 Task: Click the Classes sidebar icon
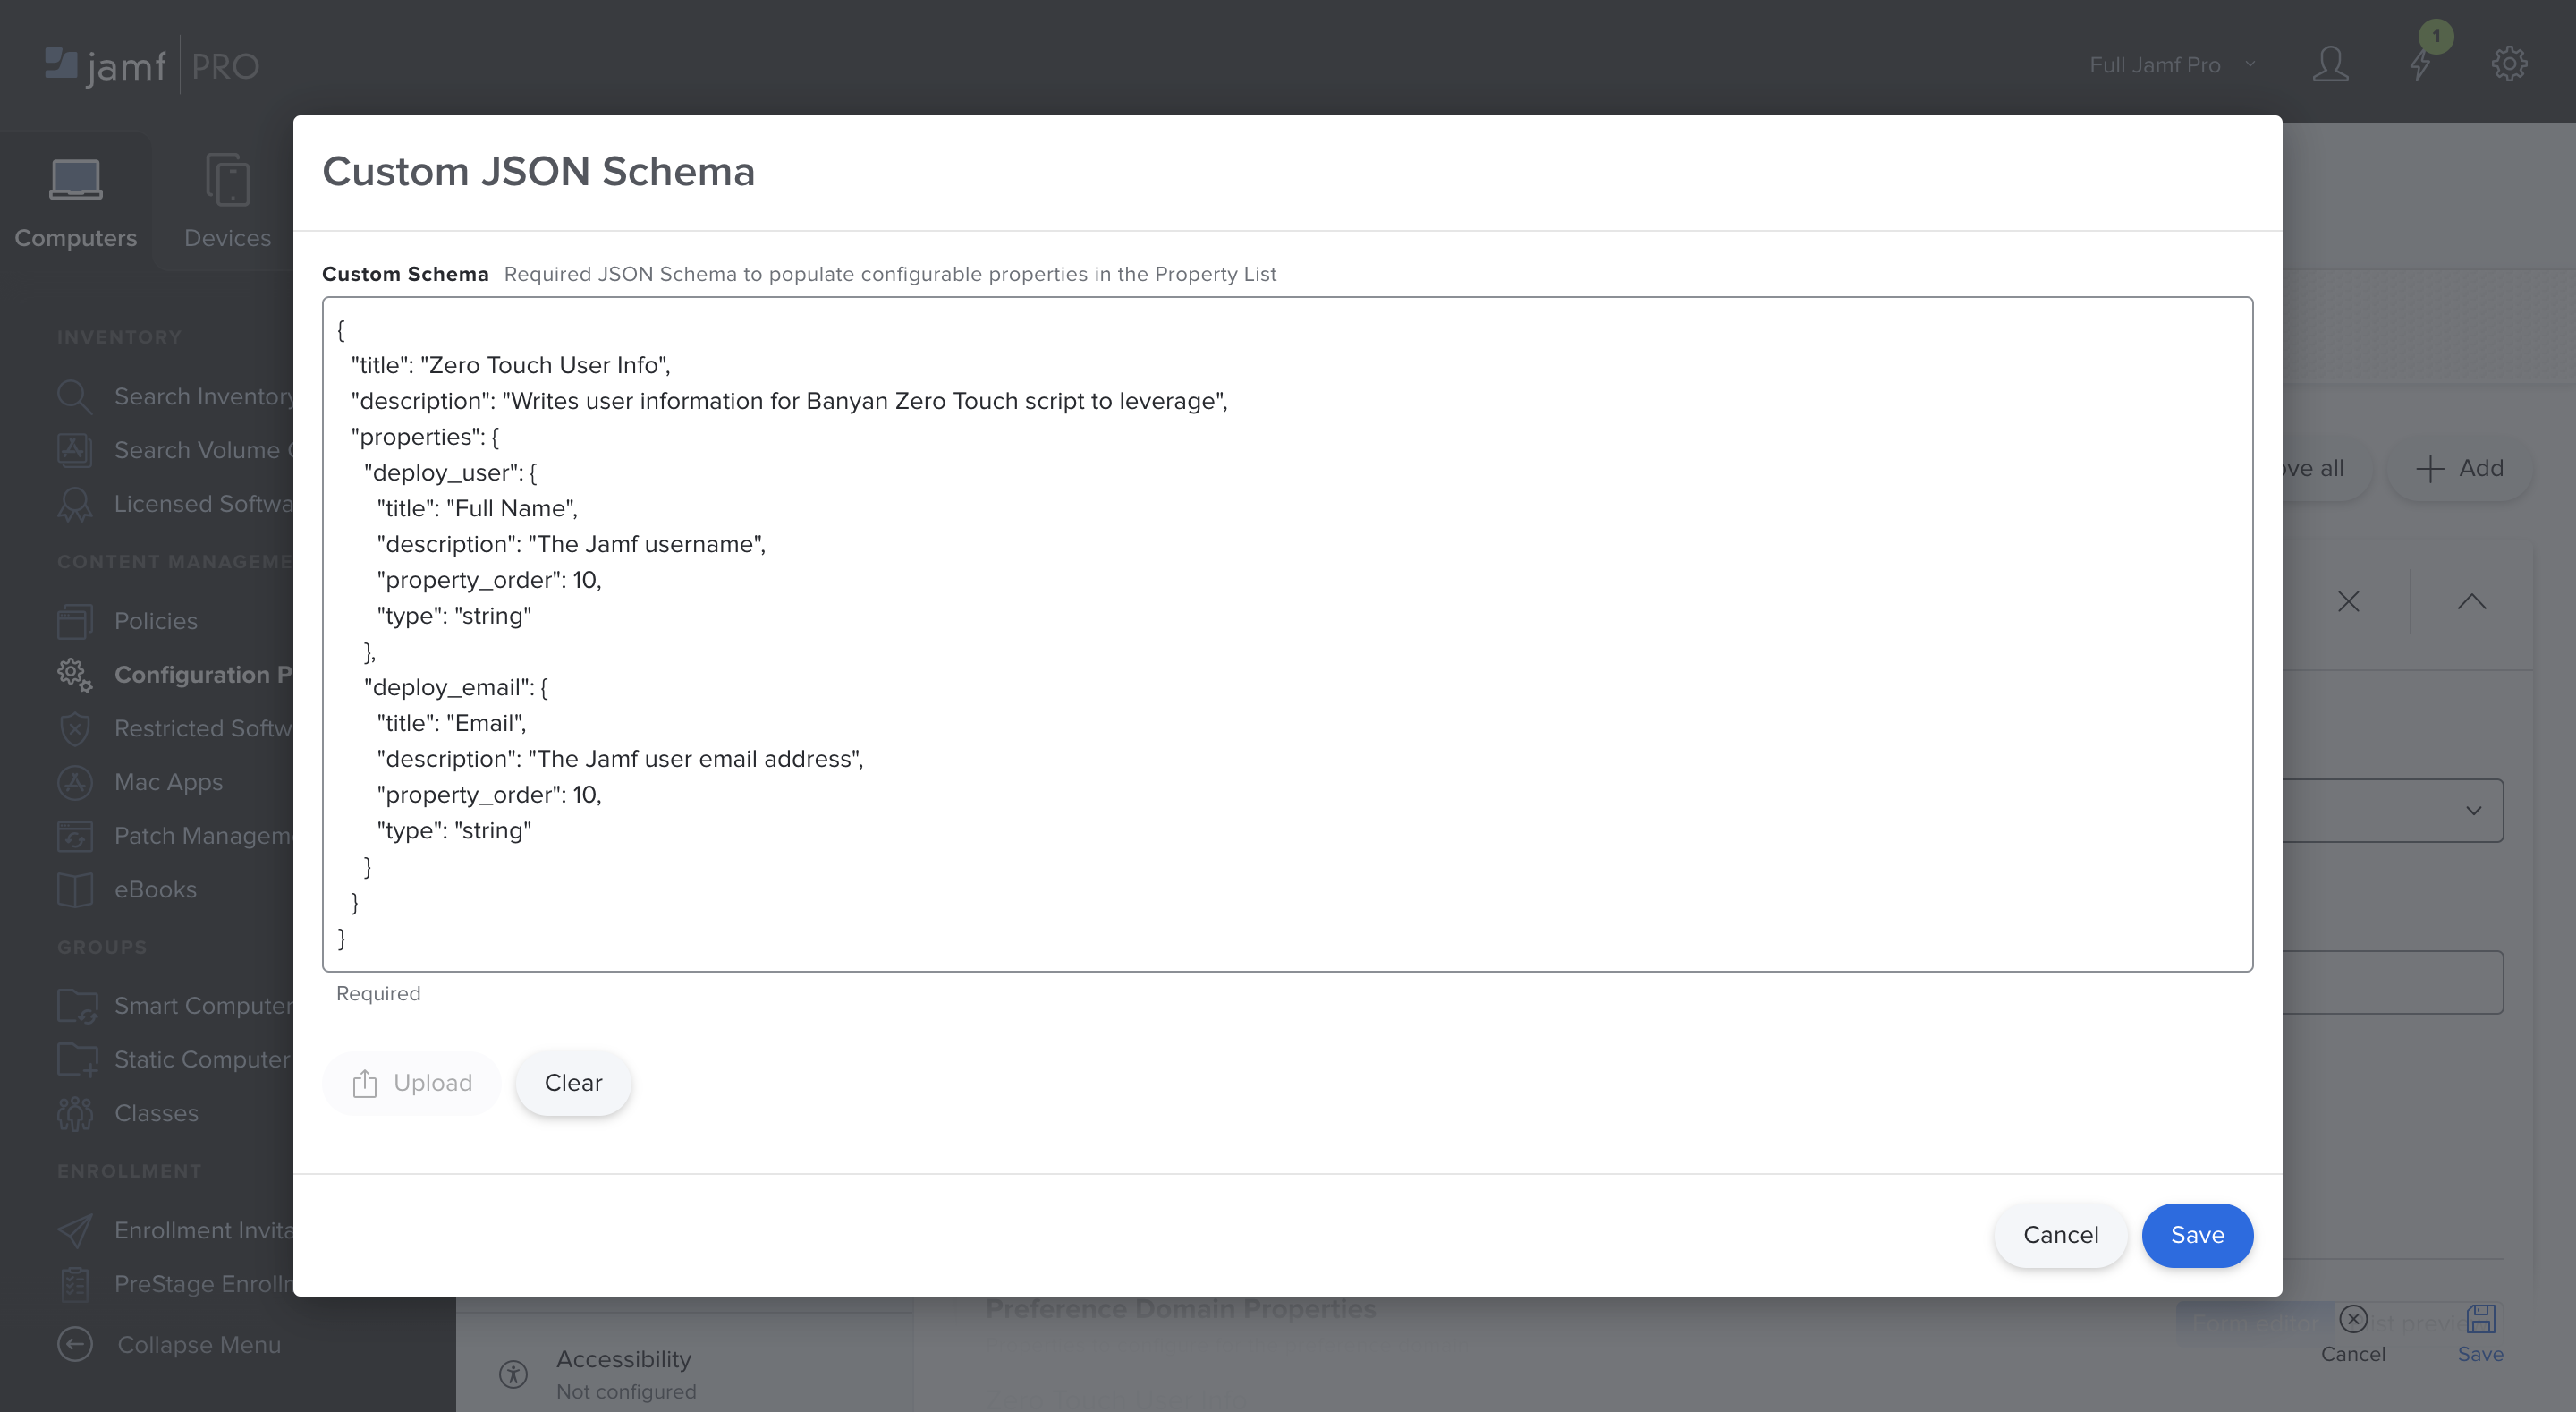[74, 1113]
